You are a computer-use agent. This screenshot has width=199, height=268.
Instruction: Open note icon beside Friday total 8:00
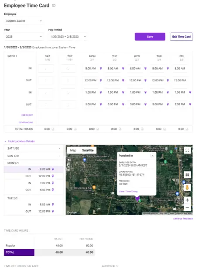pos(187,129)
